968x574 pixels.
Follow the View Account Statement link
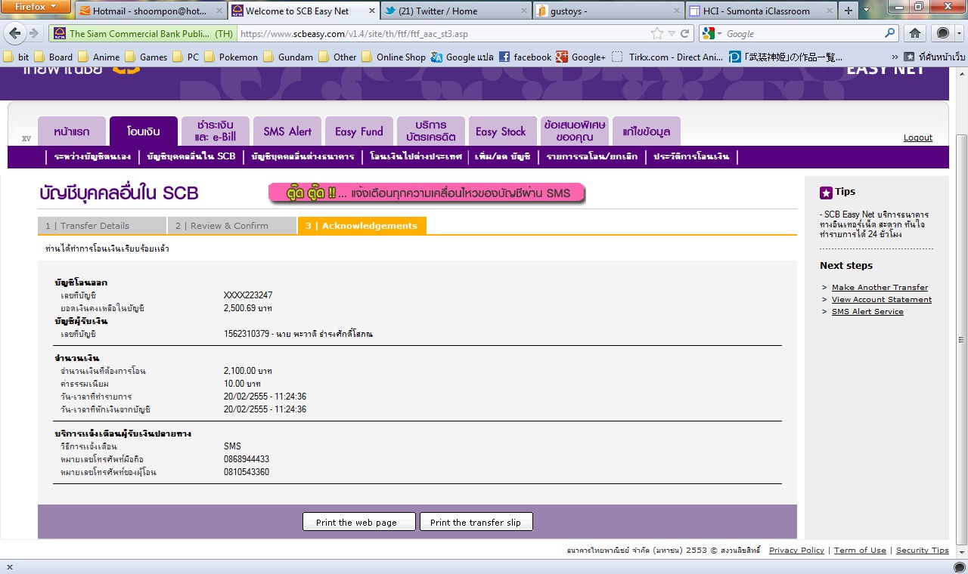(x=882, y=299)
